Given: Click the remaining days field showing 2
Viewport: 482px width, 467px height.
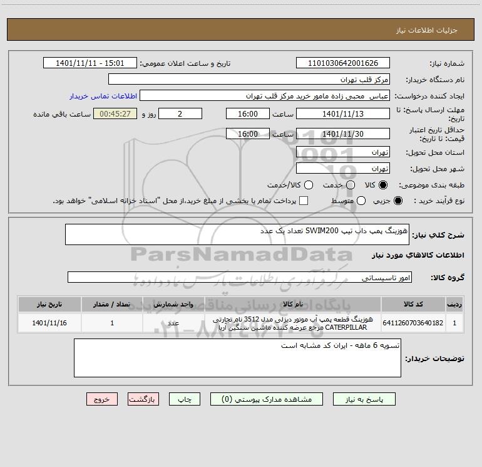Looking at the screenshot, I should click(x=180, y=113).
